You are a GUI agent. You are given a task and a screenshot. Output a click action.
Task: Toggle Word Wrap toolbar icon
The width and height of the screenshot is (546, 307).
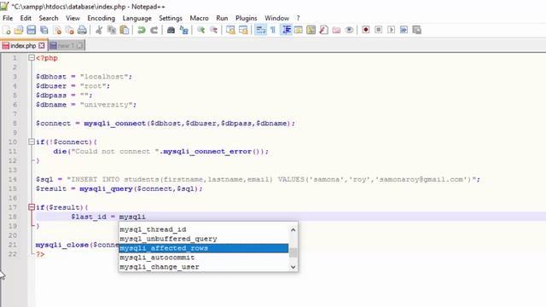coord(260,30)
